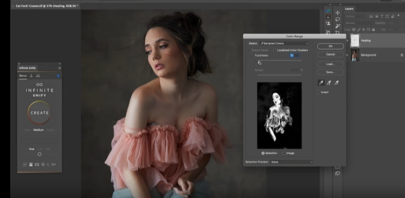405x198 pixels.
Task: Click the Load... button
Action: [x=330, y=64]
